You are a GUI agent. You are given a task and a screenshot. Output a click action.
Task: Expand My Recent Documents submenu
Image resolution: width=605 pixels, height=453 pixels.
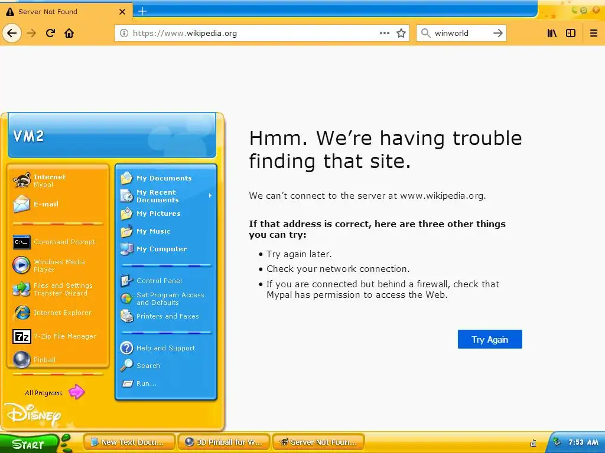click(x=166, y=196)
